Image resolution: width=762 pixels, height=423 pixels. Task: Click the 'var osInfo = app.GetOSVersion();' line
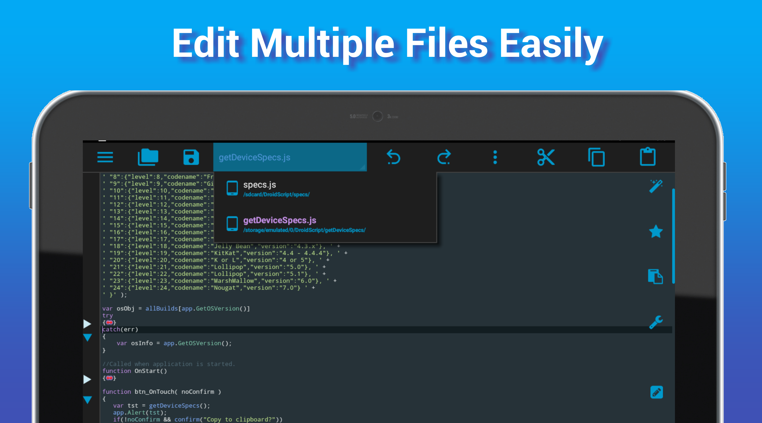coord(174,343)
